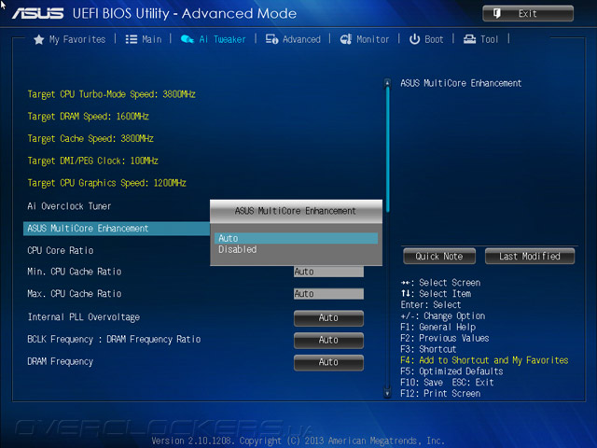Screen dimensions: 597x448
Task: Click Target Cache Speed: 3800MHz text
Action: click(x=90, y=139)
